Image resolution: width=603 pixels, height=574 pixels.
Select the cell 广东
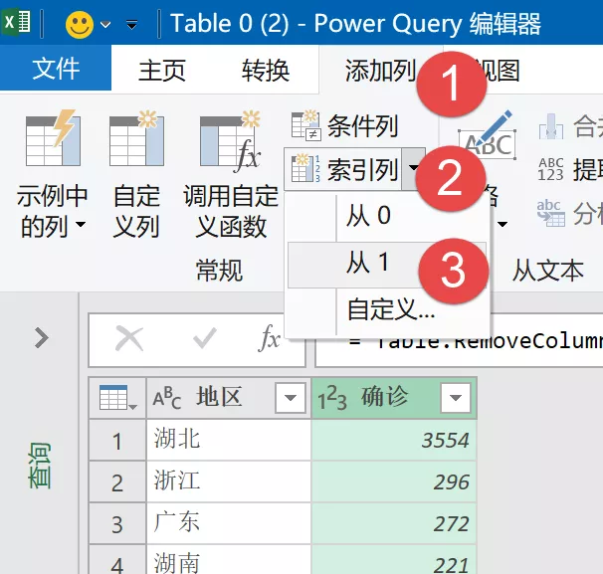(229, 523)
